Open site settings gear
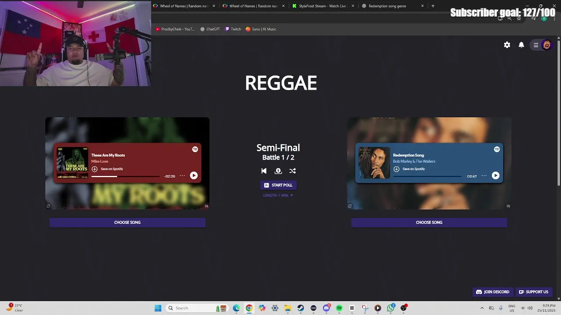 (507, 45)
